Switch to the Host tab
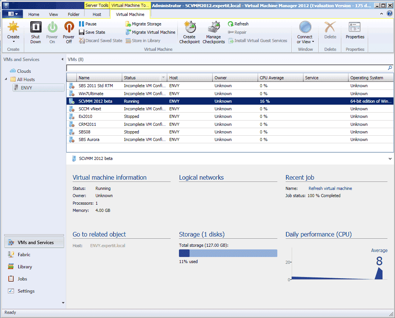Viewport: 395px width, 318px height. [97, 14]
